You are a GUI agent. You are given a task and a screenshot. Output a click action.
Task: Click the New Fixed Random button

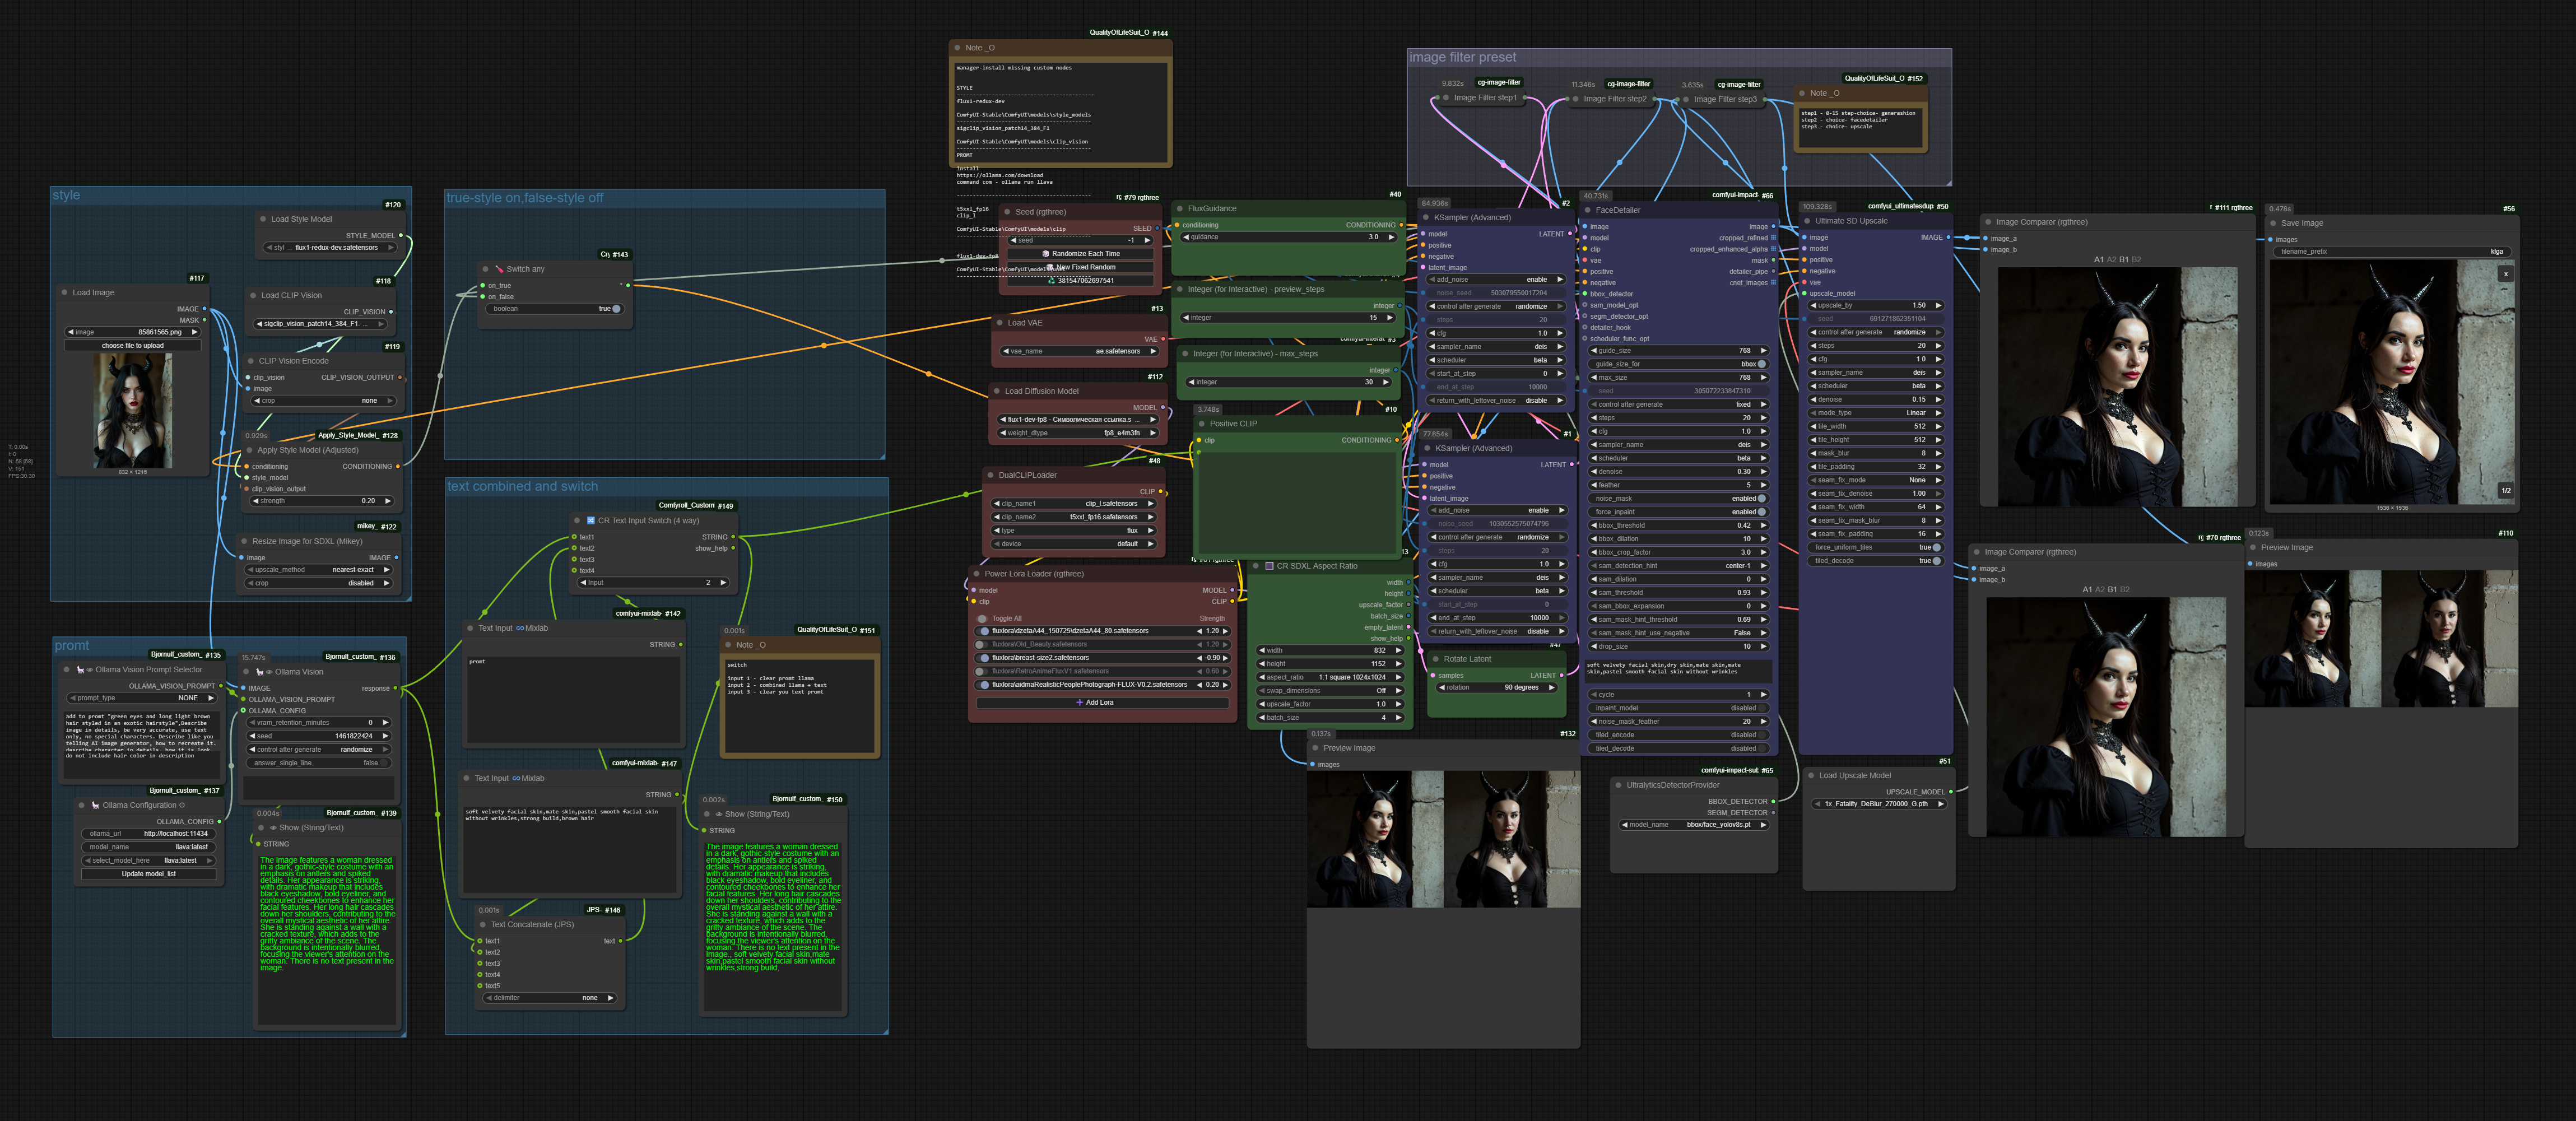(1080, 267)
